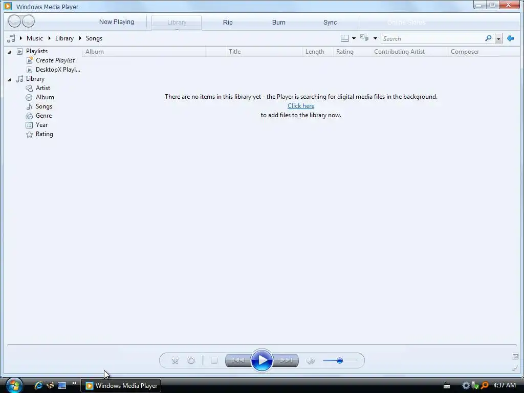
Task: Click the music category icon in breadcrumb
Action: [11, 38]
